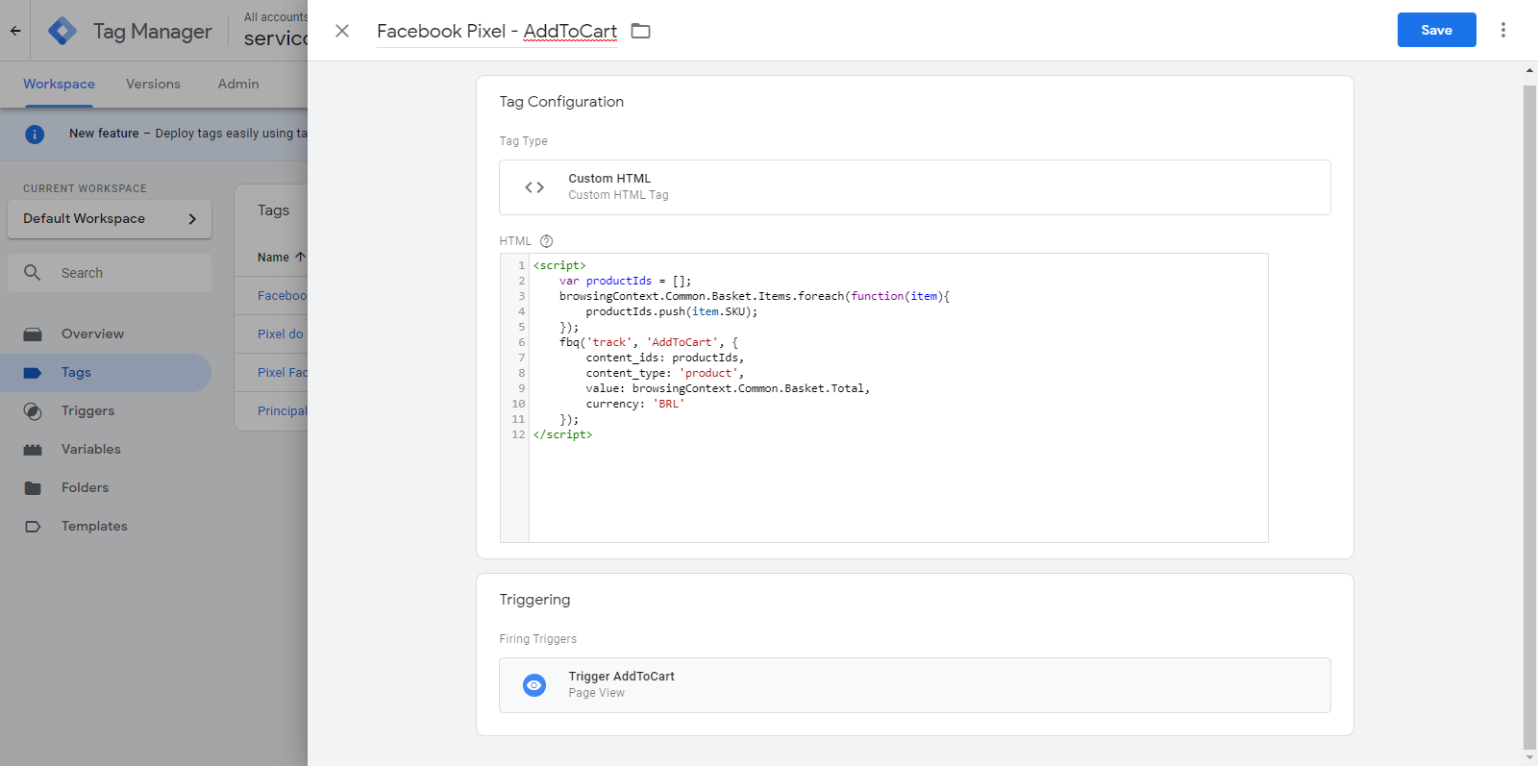Click the Custom HTML code brackets icon
Screen dimensions: 1538x766
pos(534,187)
